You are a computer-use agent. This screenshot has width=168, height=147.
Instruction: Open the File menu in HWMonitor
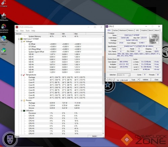tap(17, 31)
